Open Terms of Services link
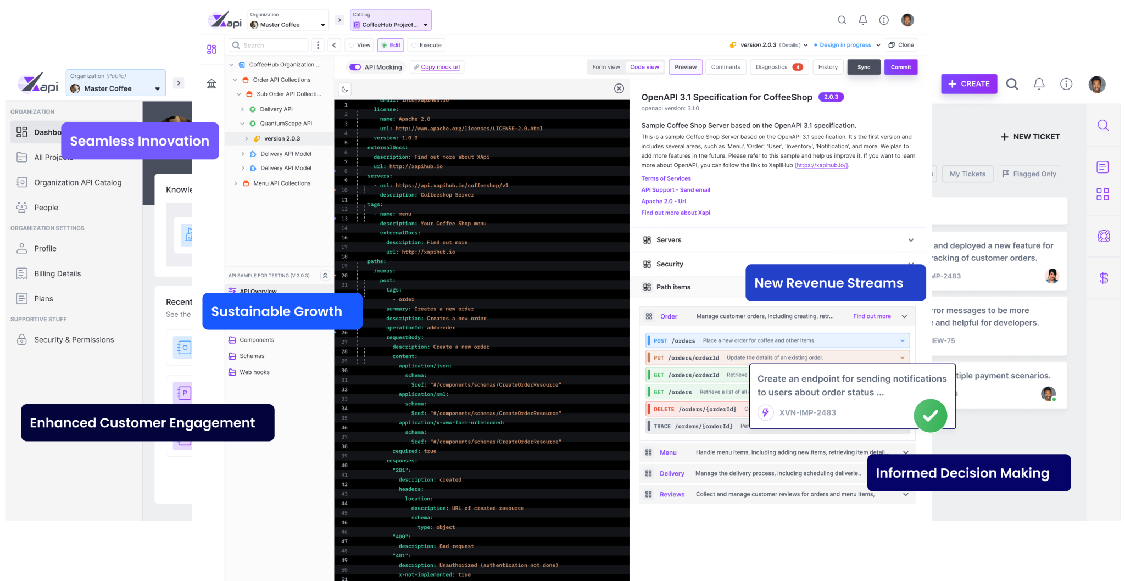The width and height of the screenshot is (1125, 581). tap(666, 178)
